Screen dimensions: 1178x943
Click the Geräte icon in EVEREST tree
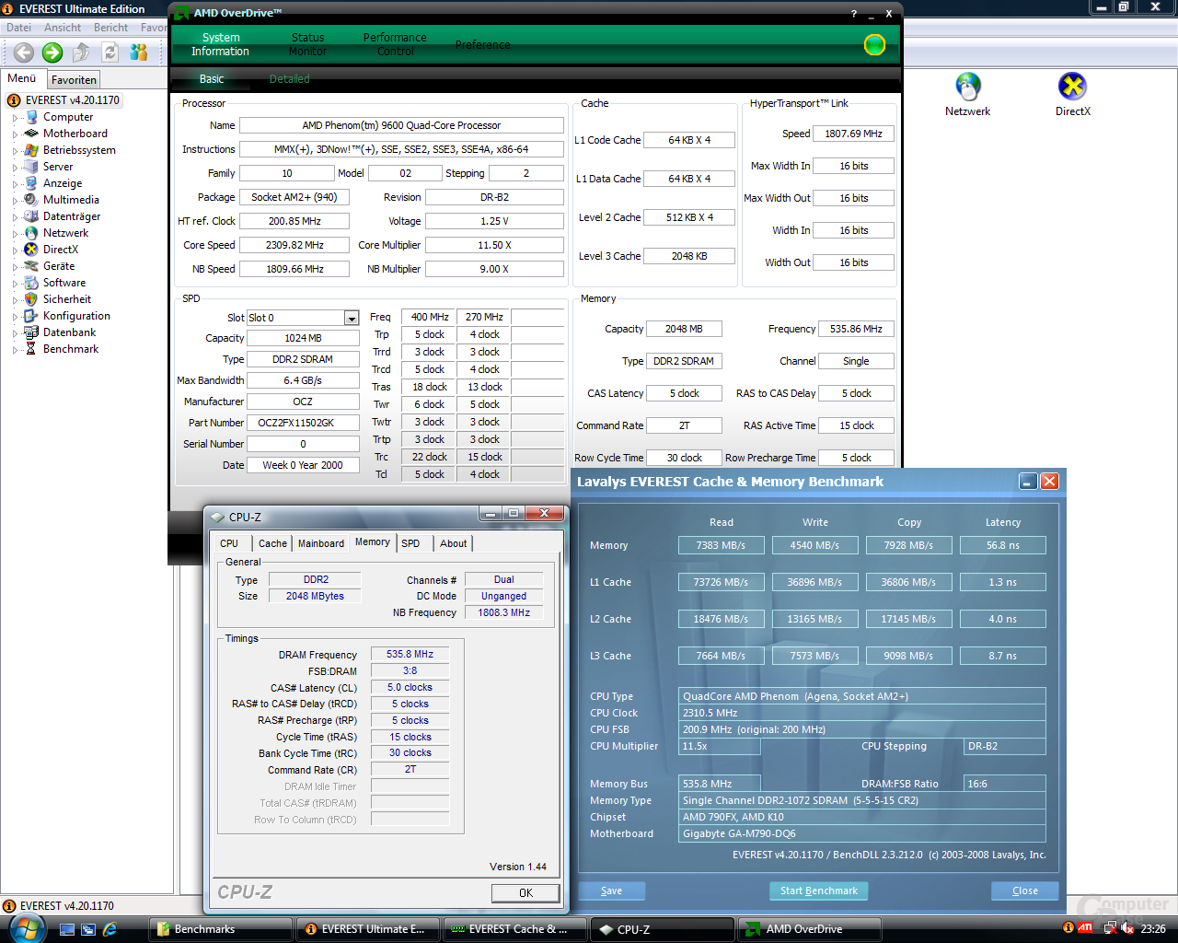(31, 266)
